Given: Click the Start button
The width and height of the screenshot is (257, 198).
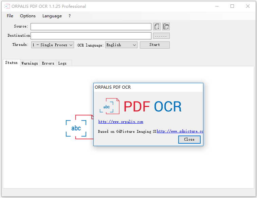Looking at the screenshot, I should click(x=155, y=45).
